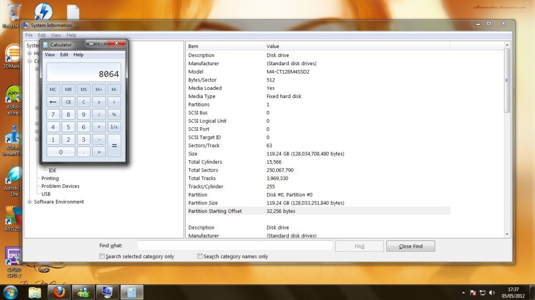Open Windows Explorer from the taskbar

(x=35, y=292)
